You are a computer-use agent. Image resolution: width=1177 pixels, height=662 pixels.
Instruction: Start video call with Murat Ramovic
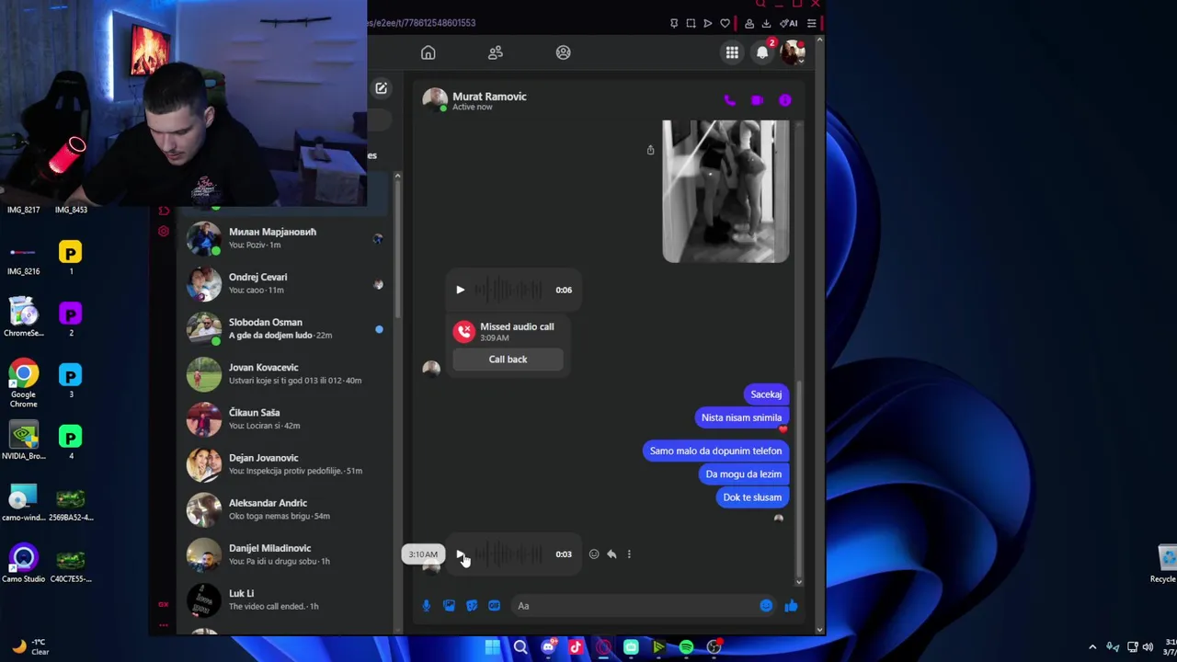(x=757, y=100)
